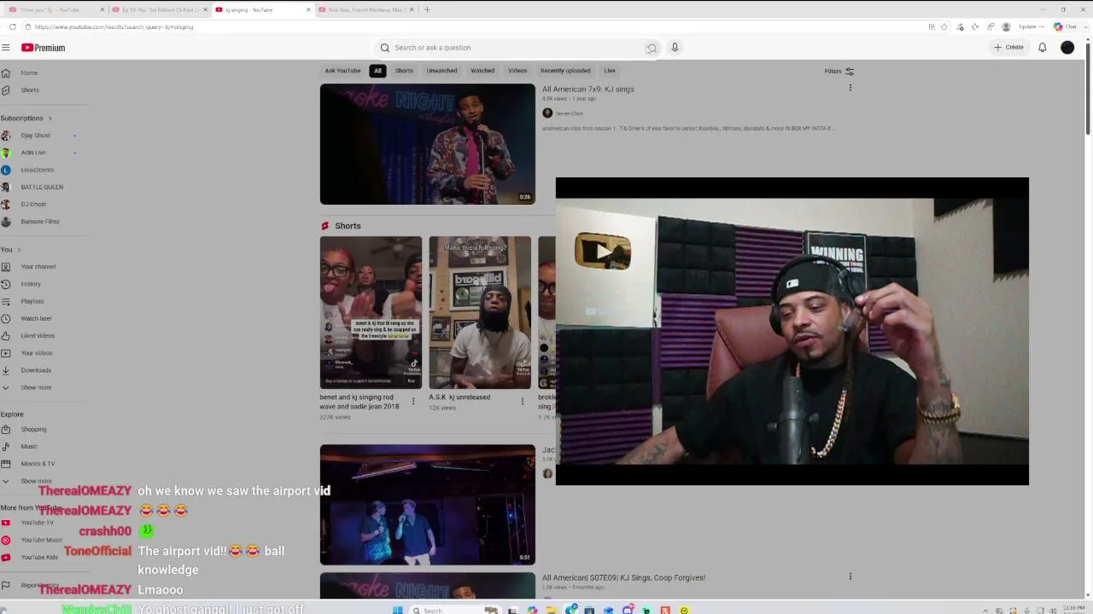This screenshot has height=614, width=1093.
Task: Open more options for benet and kj short
Action: 413,401
